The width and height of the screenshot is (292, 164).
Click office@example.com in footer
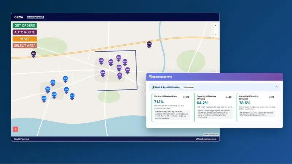(206, 139)
